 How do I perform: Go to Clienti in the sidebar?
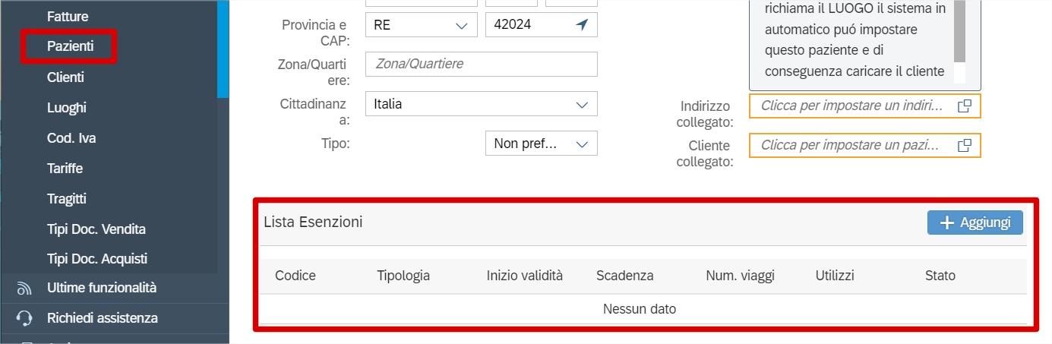click(x=65, y=77)
